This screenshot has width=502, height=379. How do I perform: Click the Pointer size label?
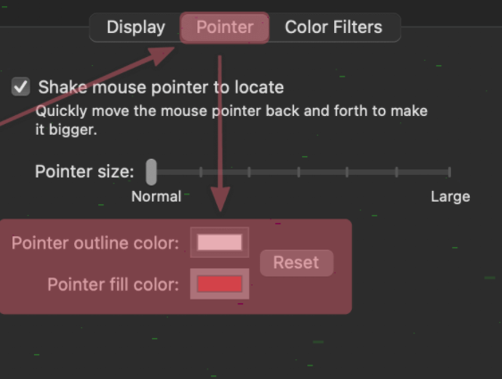pos(85,171)
